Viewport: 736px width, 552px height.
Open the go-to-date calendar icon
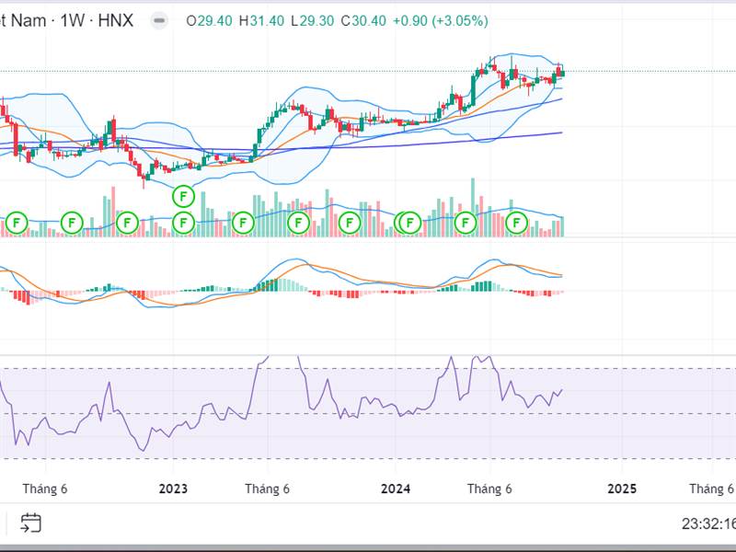tap(31, 523)
